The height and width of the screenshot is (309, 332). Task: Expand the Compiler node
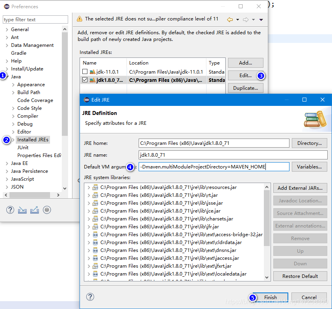pos(13,116)
